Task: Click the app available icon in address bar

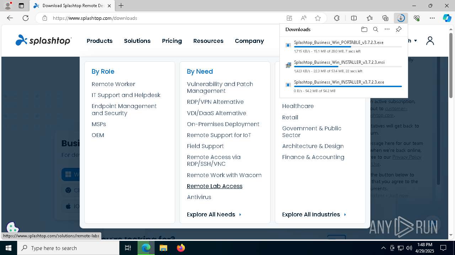Action: coord(289,18)
